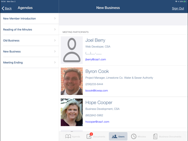Select the Users people icon
188x141 pixels.
pyautogui.click(x=114, y=137)
